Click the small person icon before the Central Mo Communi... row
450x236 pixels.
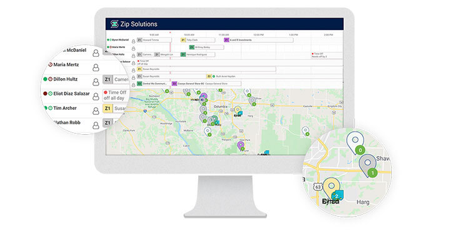click(x=134, y=85)
